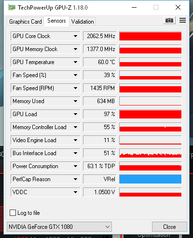The image size is (193, 238).
Task: Enable the Log to file checkbox
Action: (x=13, y=213)
